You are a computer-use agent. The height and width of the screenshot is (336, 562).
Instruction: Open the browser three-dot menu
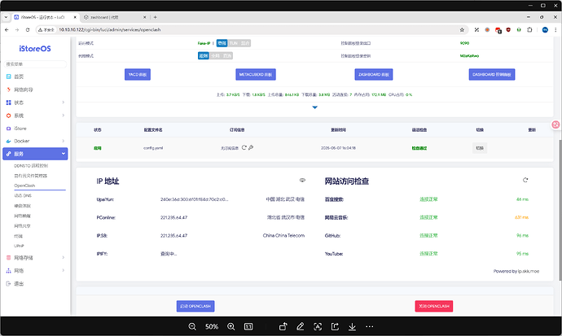(556, 30)
